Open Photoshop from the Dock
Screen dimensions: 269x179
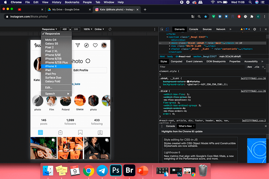(115, 170)
